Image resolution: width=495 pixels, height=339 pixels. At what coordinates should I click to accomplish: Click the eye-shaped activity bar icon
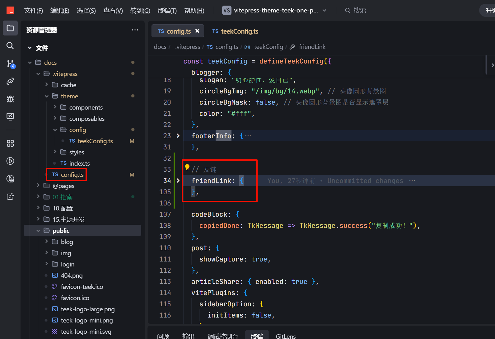(x=10, y=81)
